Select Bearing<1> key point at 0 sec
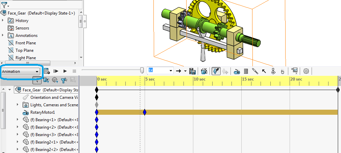Viewport: 341px width, 153px height. (x=97, y=119)
